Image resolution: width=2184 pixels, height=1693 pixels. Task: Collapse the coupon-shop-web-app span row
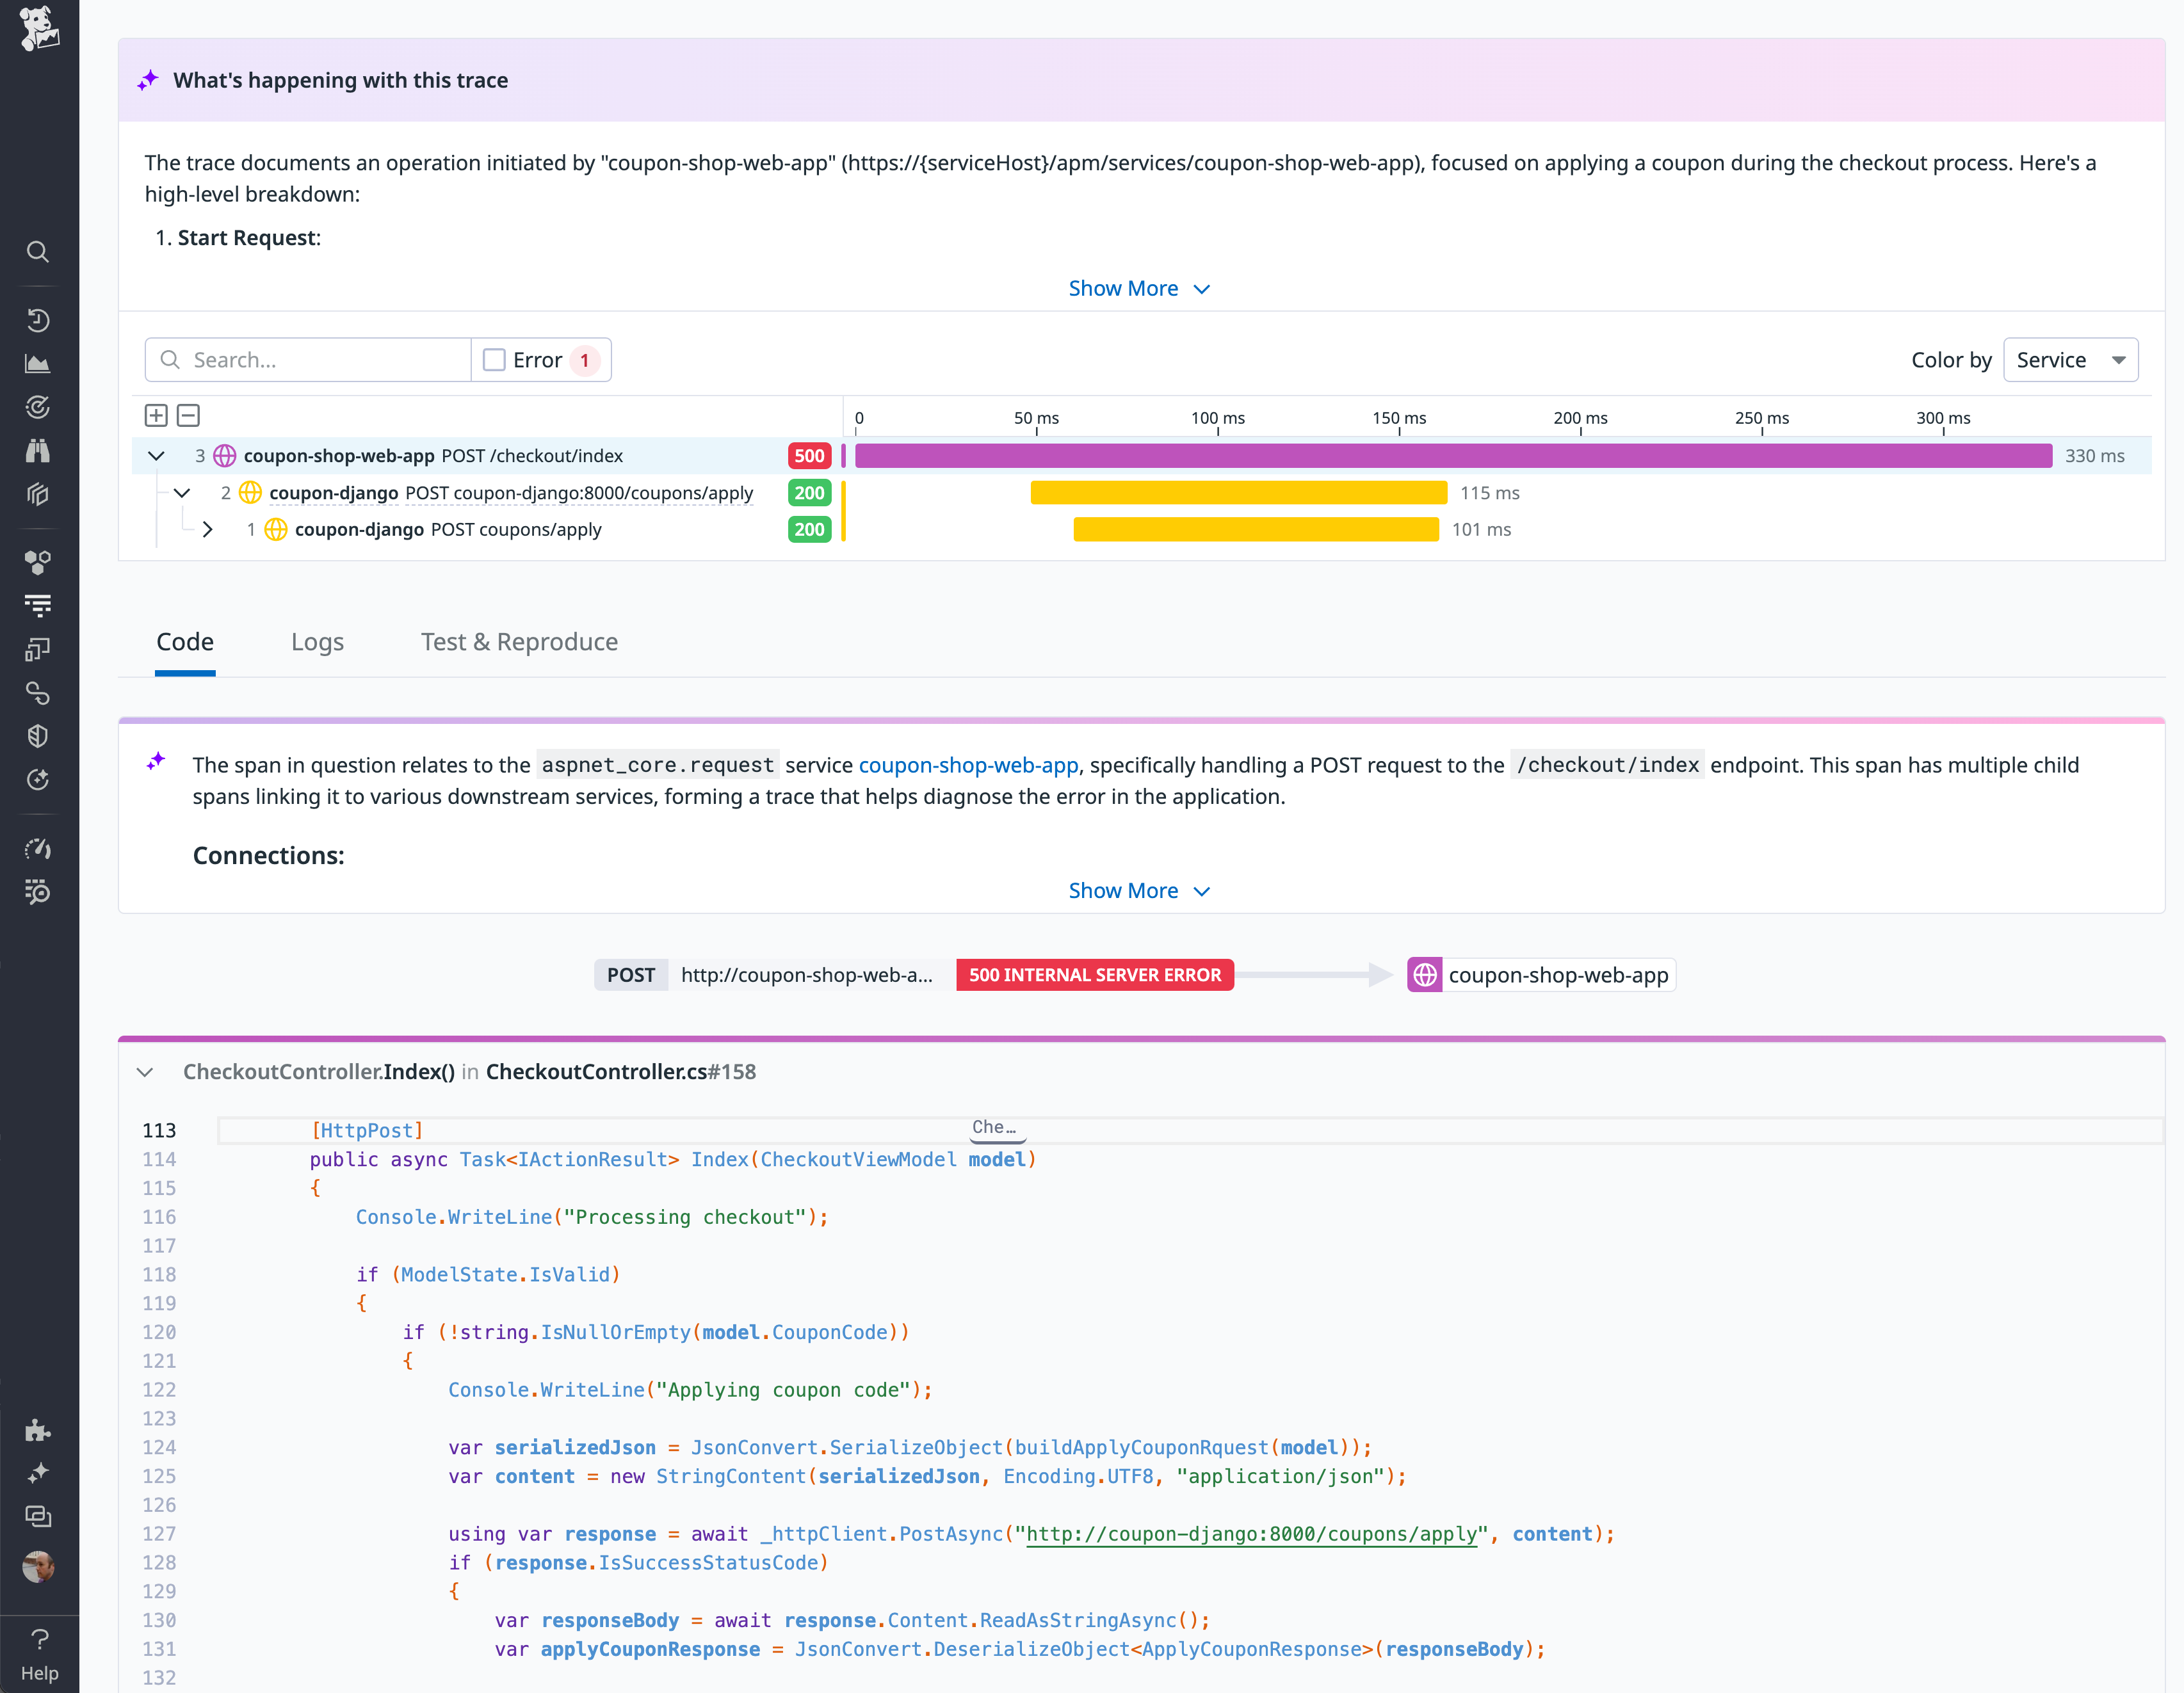[156, 456]
